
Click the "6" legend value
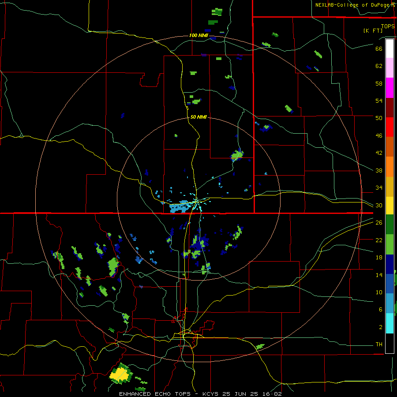point(380,309)
